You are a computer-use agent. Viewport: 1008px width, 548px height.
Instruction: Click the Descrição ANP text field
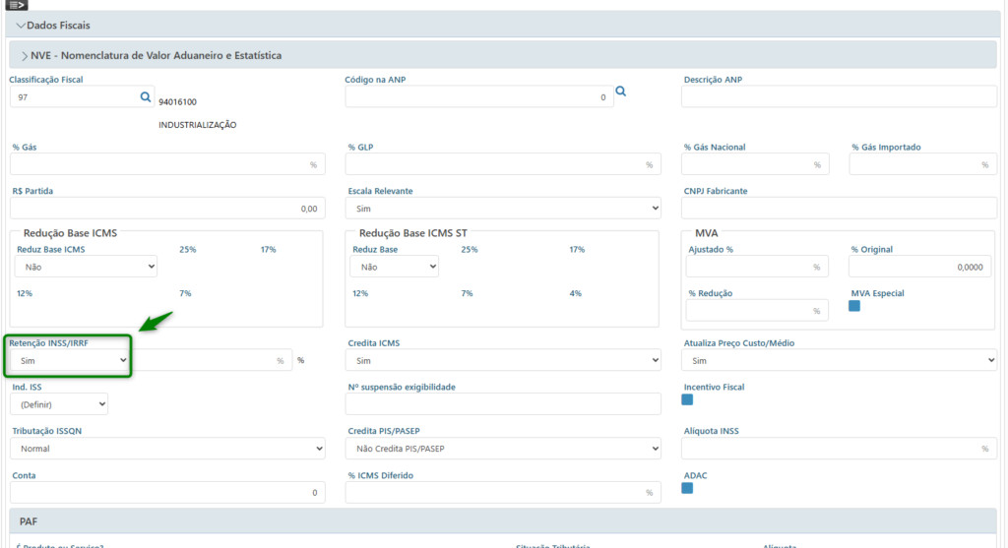click(x=839, y=96)
